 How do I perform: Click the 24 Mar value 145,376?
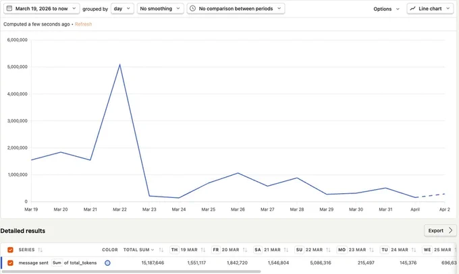tap(408, 263)
